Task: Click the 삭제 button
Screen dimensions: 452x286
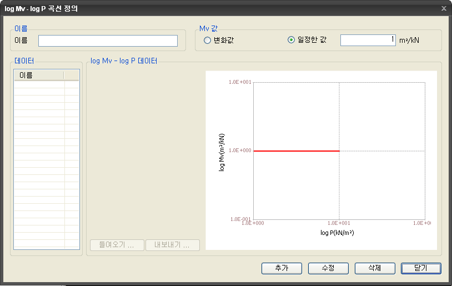Action: (x=375, y=268)
